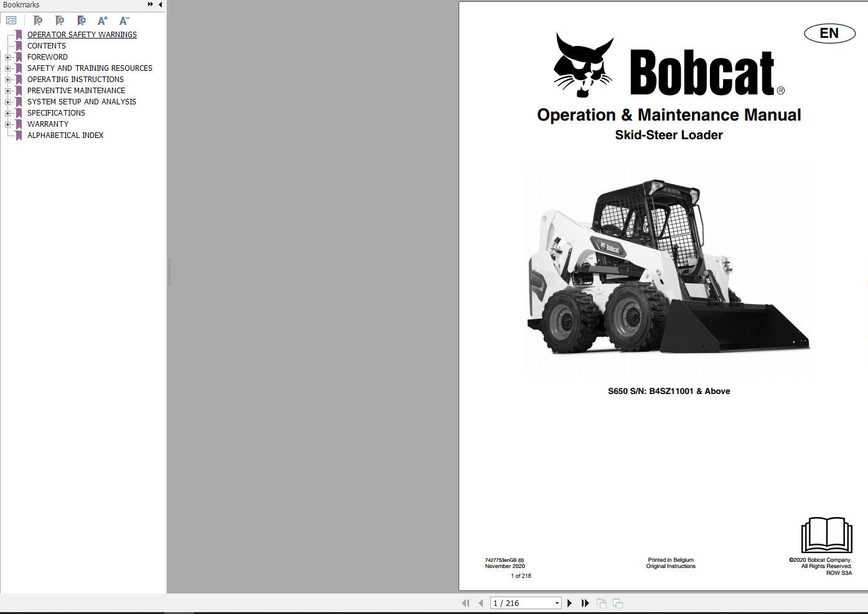
Task: Click the '7427753enGB (0)' document number
Action: point(505,560)
